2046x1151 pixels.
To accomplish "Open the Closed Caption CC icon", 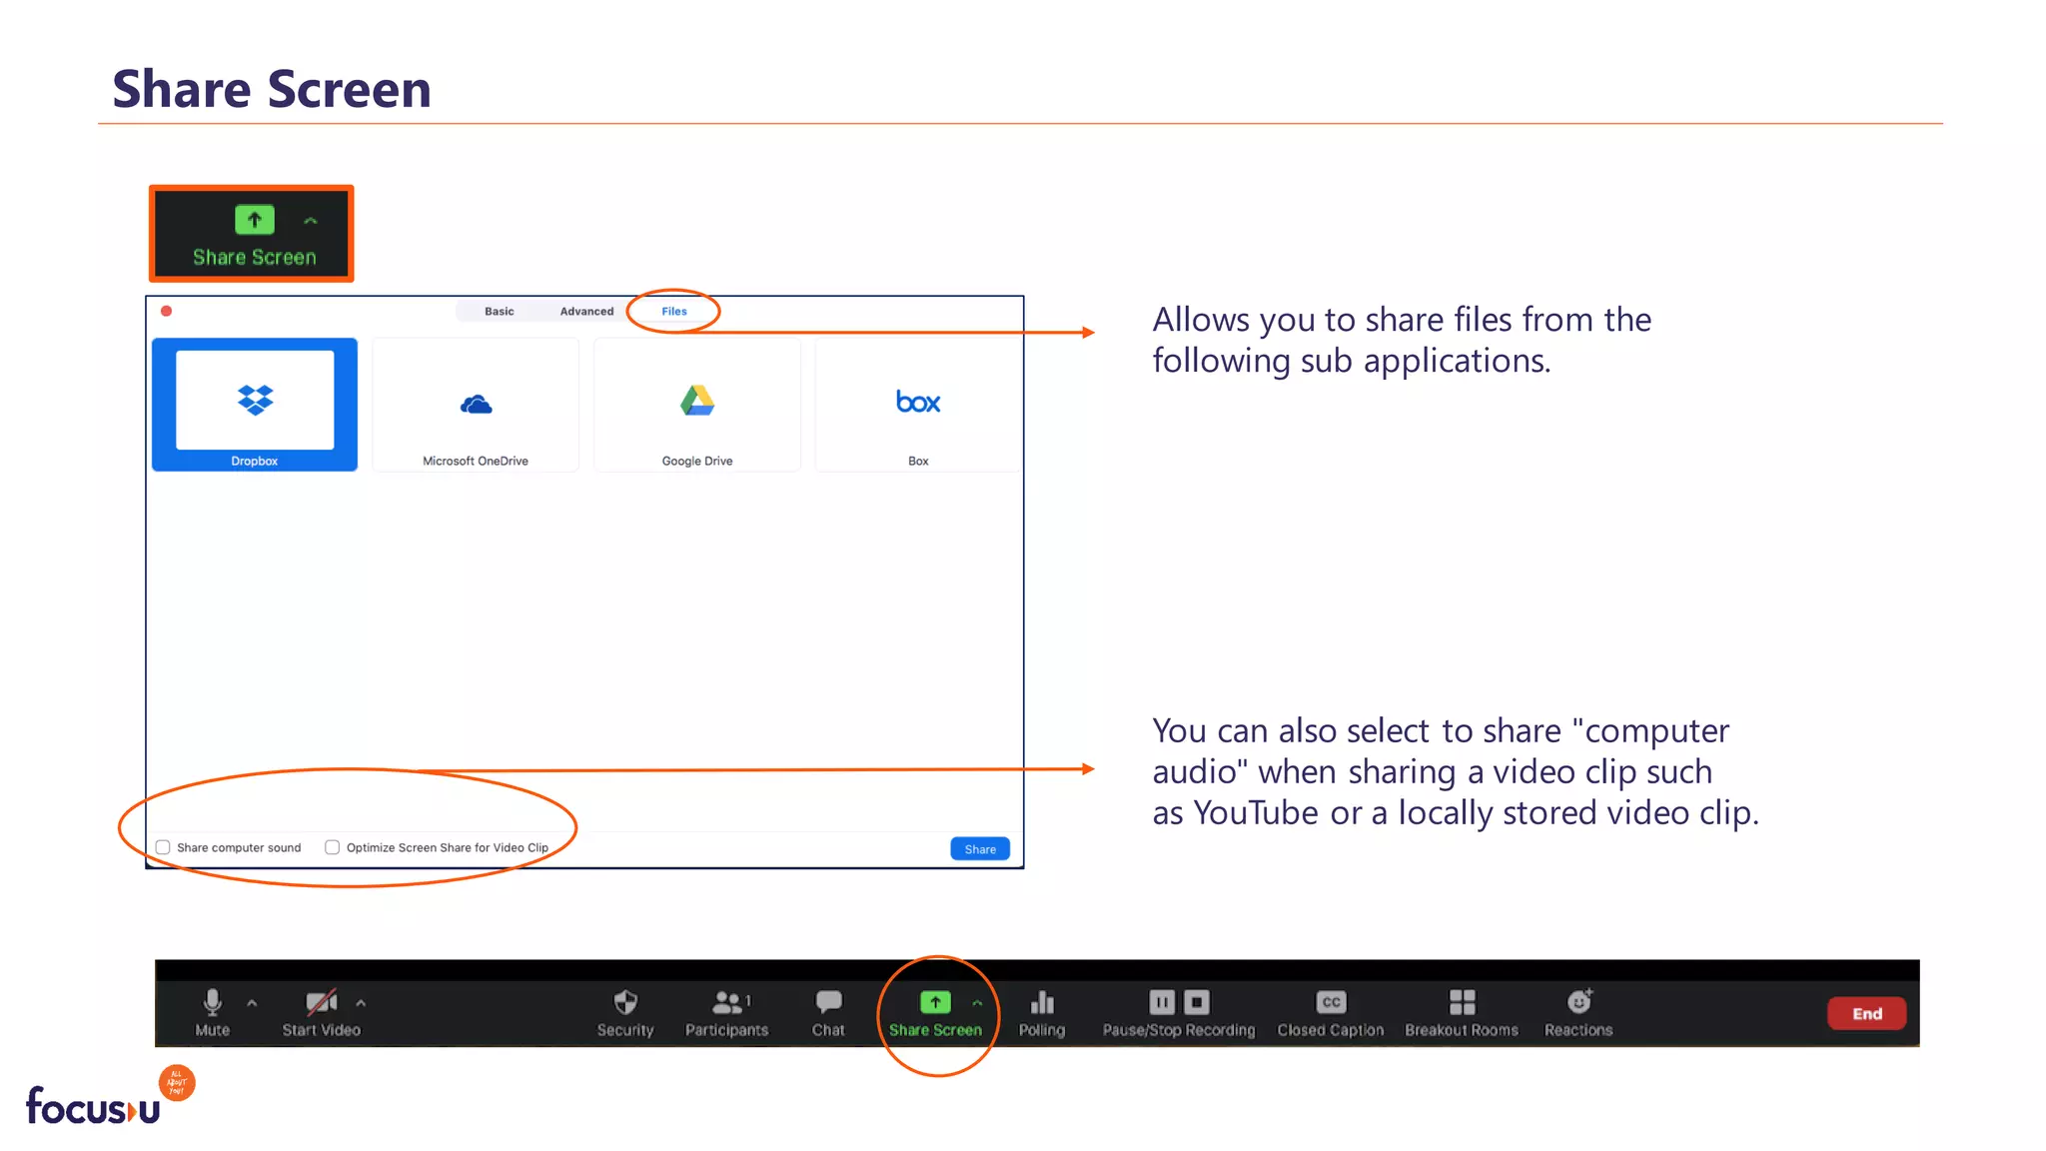I will point(1331,1002).
